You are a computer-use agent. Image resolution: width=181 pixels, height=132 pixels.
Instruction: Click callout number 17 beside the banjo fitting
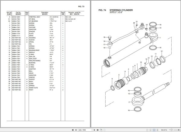click(104, 44)
